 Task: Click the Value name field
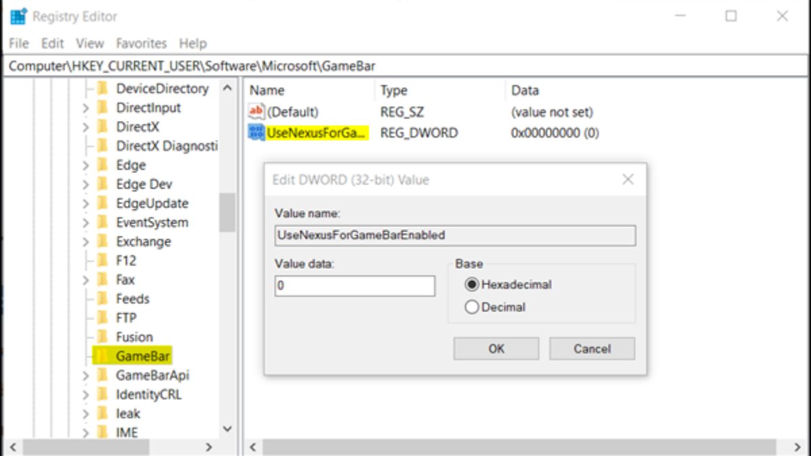pos(455,235)
